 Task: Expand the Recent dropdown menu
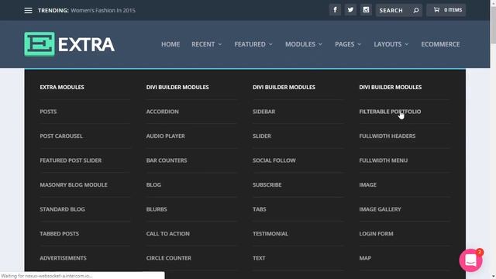point(207,44)
